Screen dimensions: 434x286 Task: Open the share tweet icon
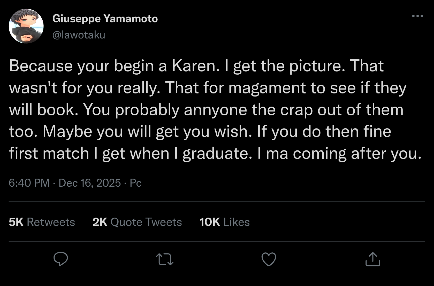point(373,259)
